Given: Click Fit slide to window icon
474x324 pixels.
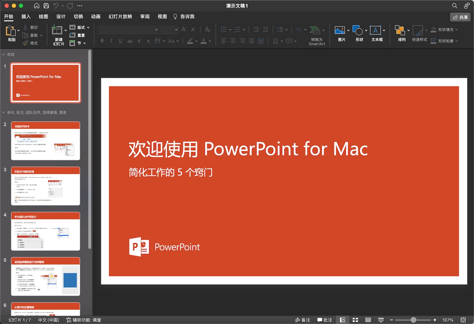Looking at the screenshot, I should tap(463, 320).
